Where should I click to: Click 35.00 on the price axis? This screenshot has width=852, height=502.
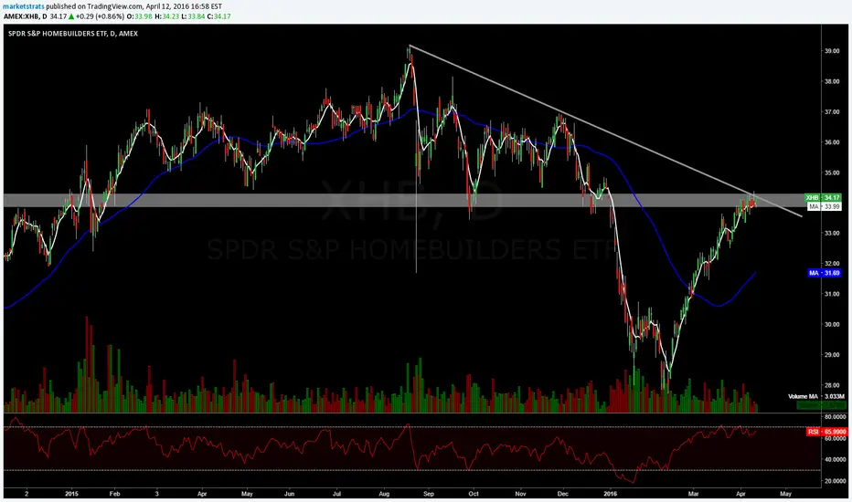832,173
